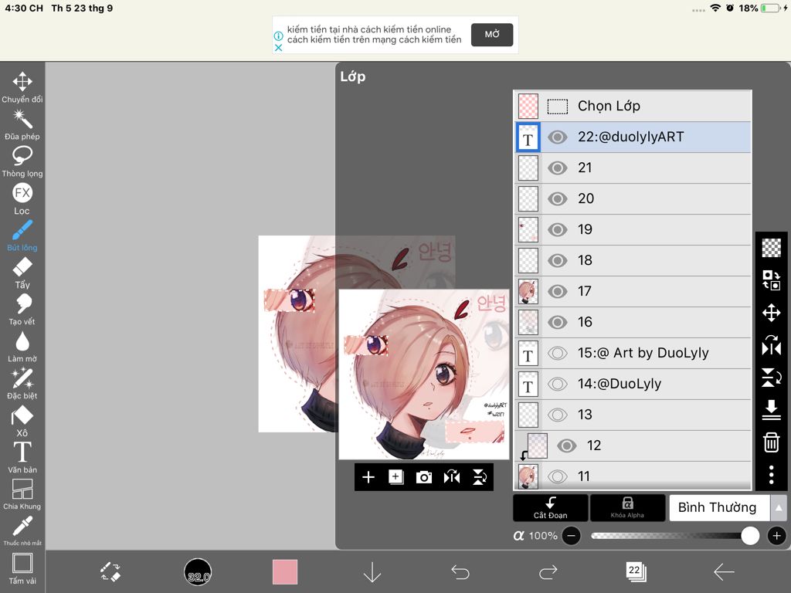This screenshot has height=593, width=791.
Task: Close the ad with X icon
Action: coord(278,48)
